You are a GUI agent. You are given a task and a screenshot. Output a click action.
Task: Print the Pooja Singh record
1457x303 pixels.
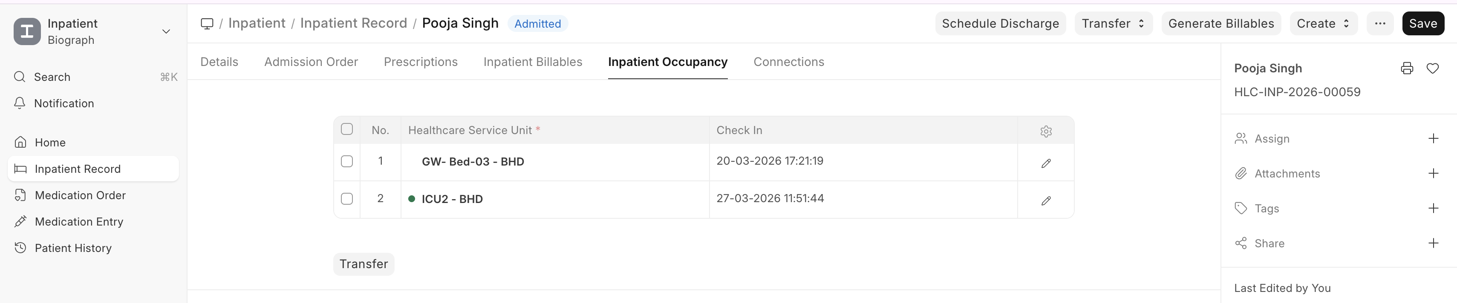[x=1407, y=68]
